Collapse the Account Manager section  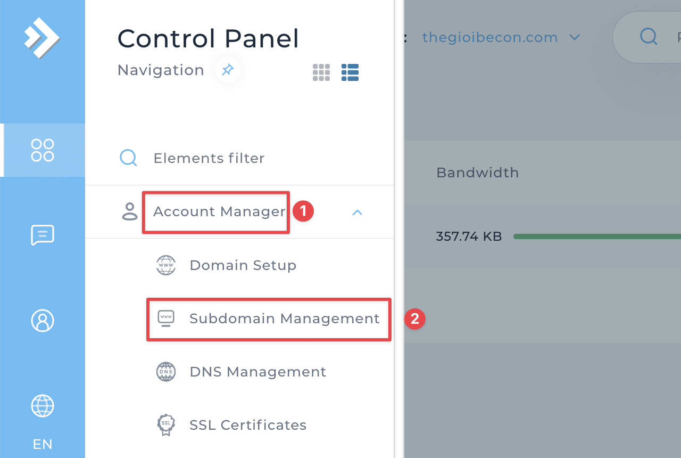click(357, 212)
